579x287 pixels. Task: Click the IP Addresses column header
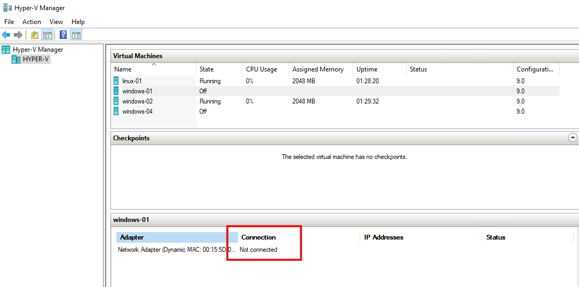(x=383, y=237)
